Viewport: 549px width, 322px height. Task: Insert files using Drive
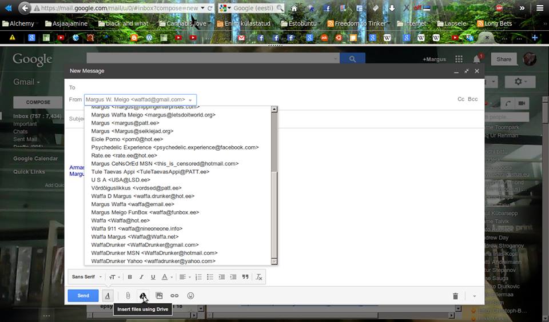pyautogui.click(x=143, y=296)
